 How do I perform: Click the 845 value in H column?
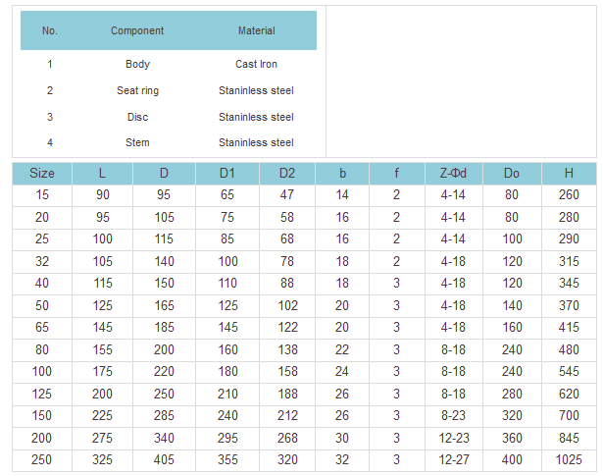tap(569, 439)
